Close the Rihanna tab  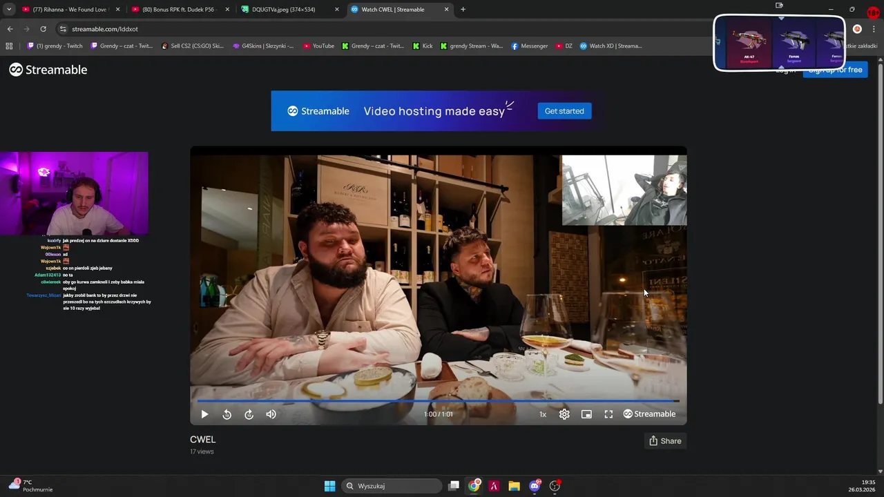tap(117, 10)
